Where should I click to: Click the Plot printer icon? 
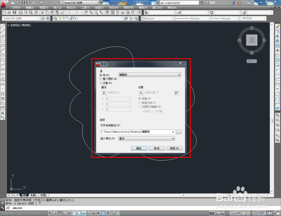[x=21, y=13]
